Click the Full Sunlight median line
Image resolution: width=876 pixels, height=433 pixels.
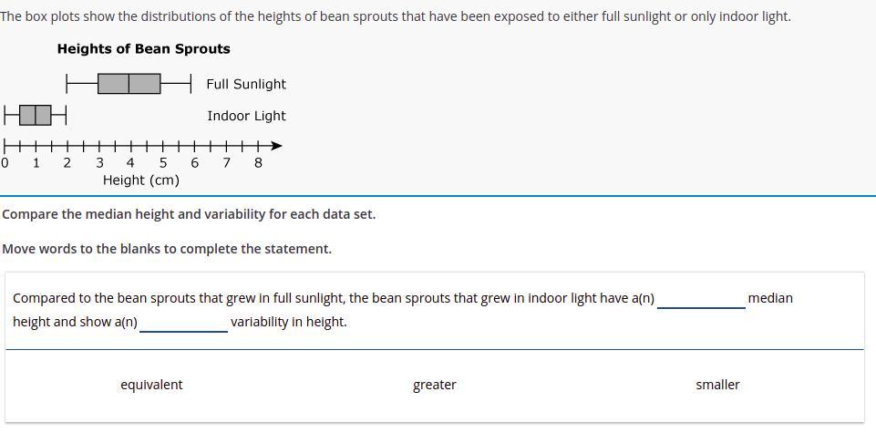[129, 83]
